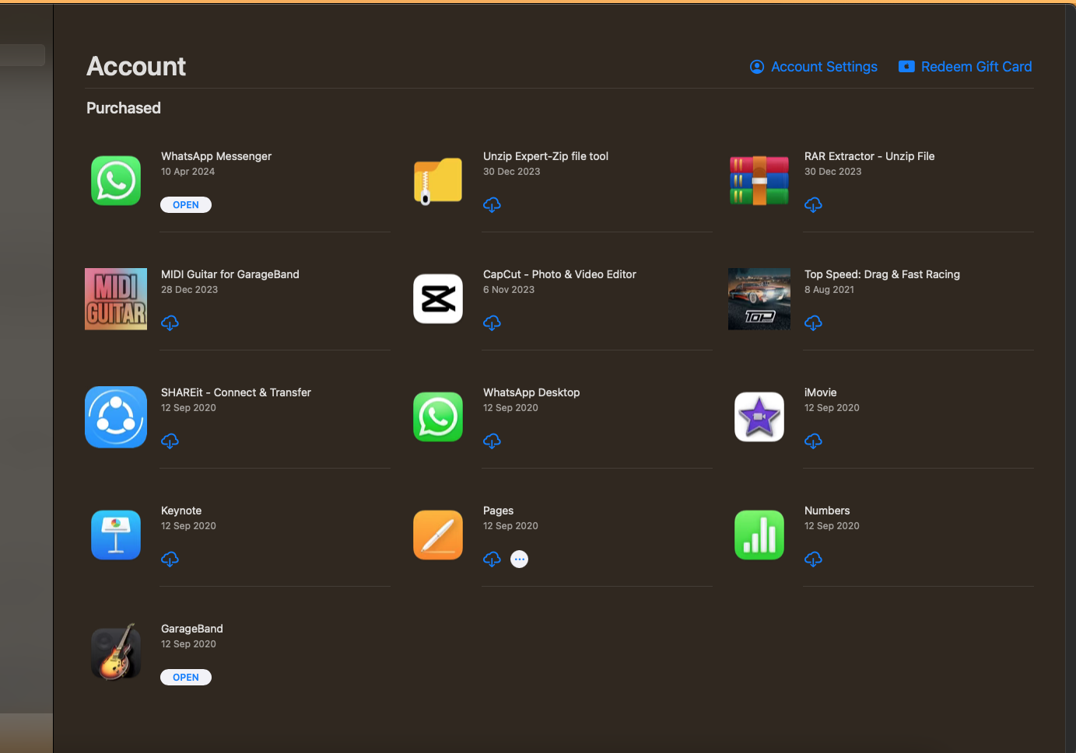Download RAR Extractor via cloud icon

point(813,205)
